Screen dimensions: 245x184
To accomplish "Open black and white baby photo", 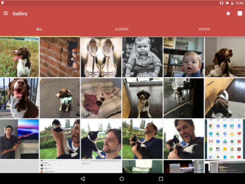I will [x=143, y=57].
